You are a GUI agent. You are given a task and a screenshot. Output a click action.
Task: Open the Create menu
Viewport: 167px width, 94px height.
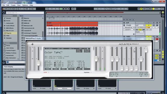pyautogui.click(x=13, y=5)
